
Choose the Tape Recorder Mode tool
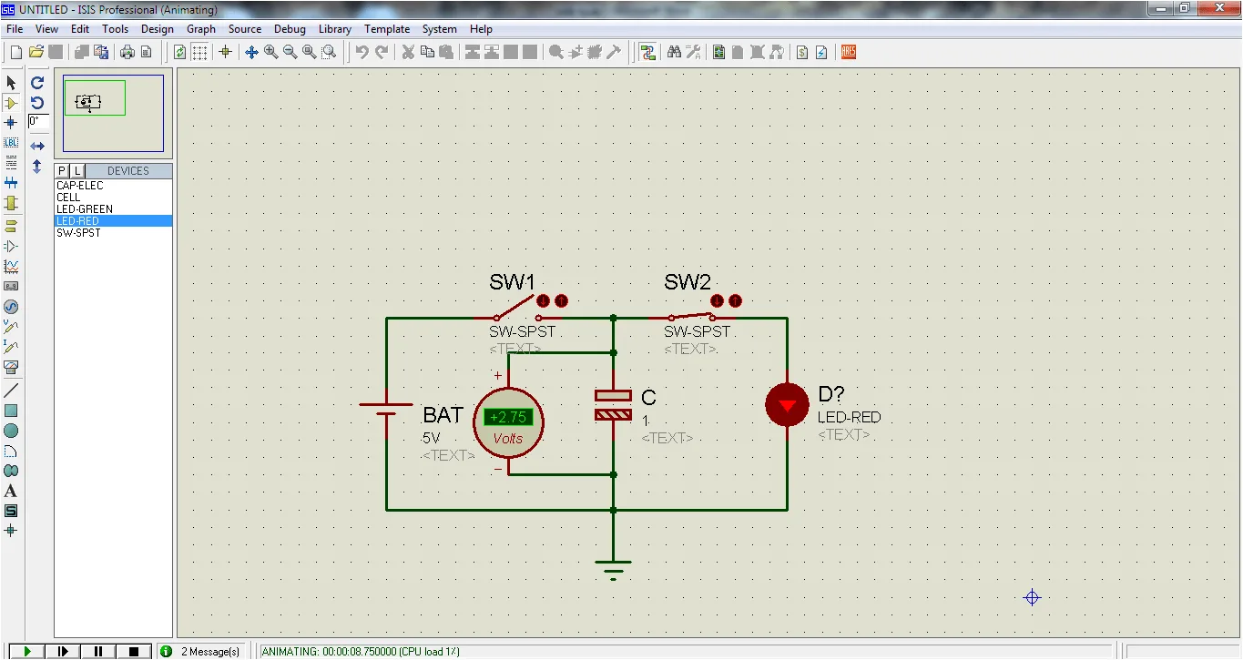(x=11, y=287)
